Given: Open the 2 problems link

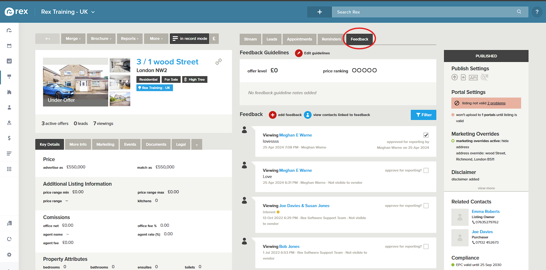Looking at the screenshot, I should pyautogui.click(x=496, y=103).
